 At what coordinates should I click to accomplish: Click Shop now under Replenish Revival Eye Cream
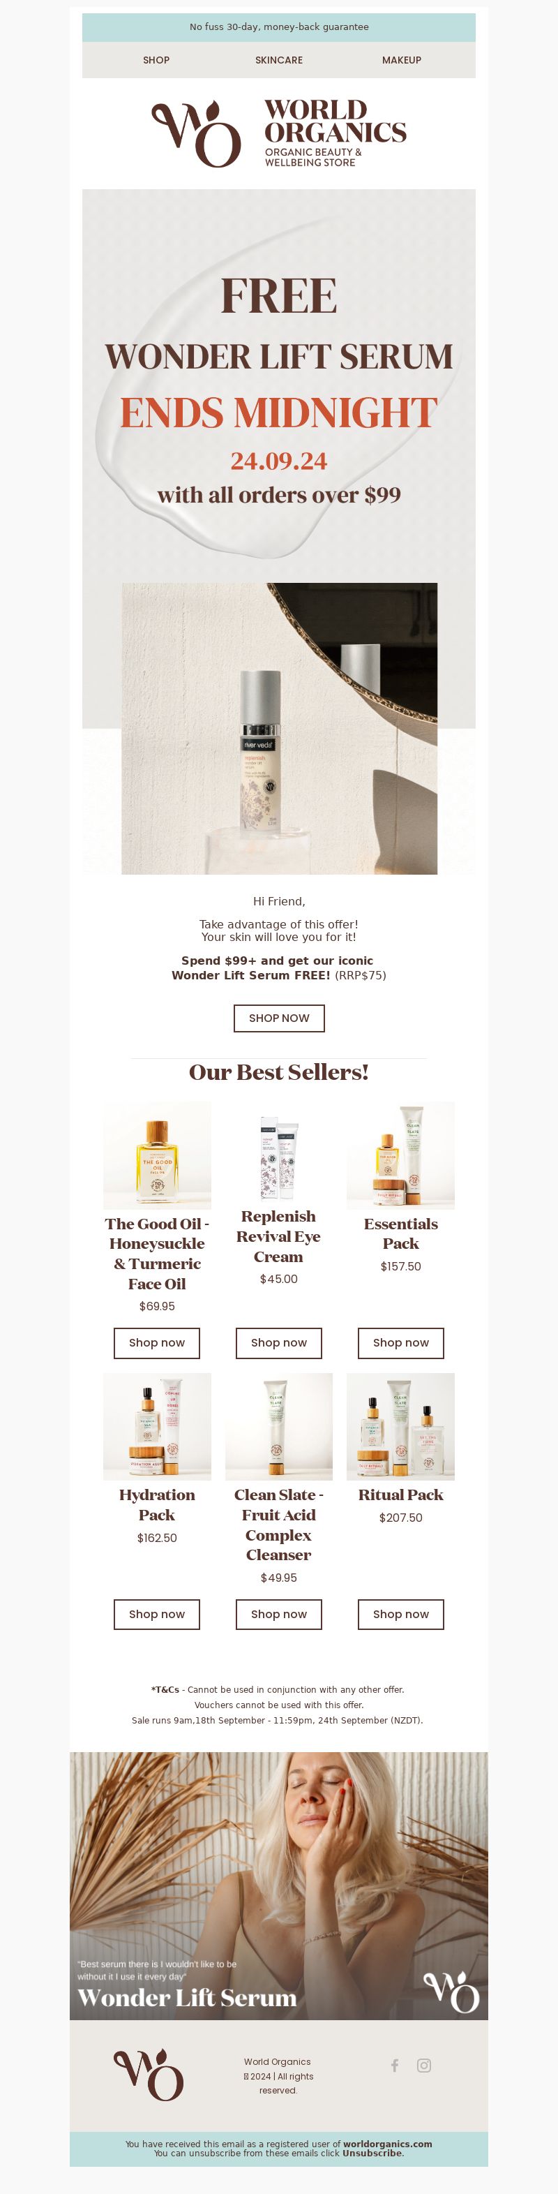[x=279, y=1342]
